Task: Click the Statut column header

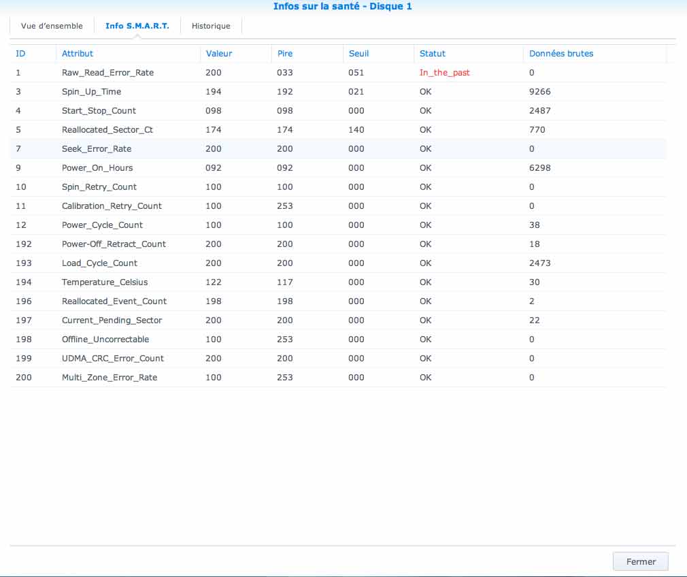Action: [433, 53]
